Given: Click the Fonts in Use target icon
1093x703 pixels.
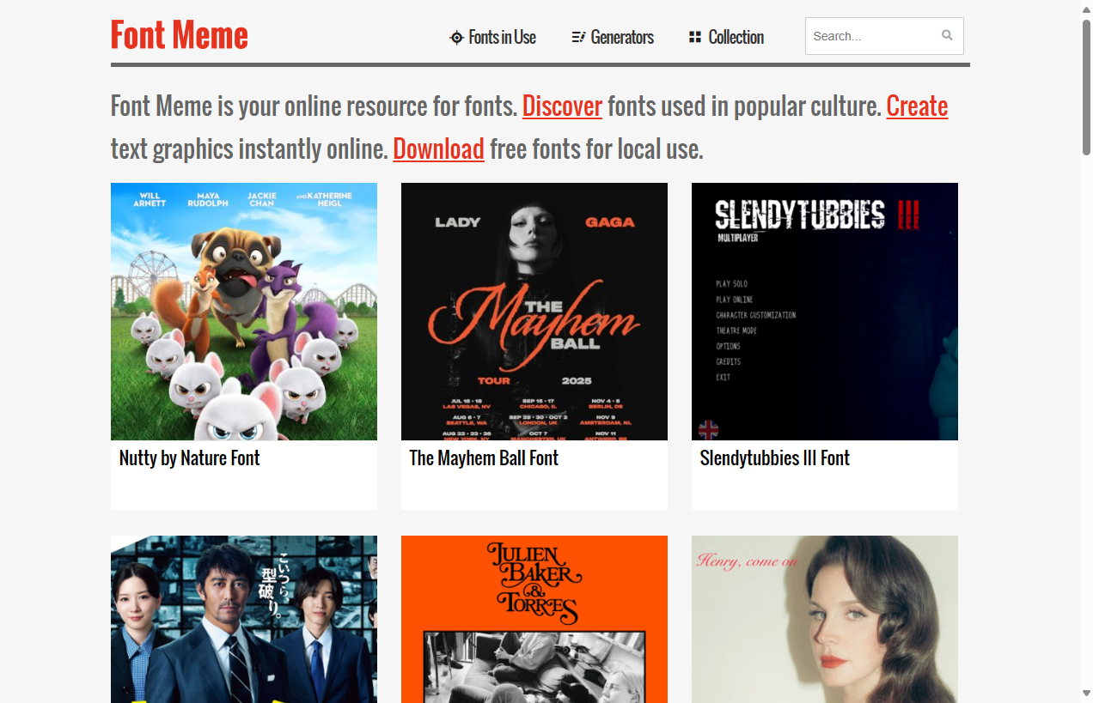Looking at the screenshot, I should (456, 38).
